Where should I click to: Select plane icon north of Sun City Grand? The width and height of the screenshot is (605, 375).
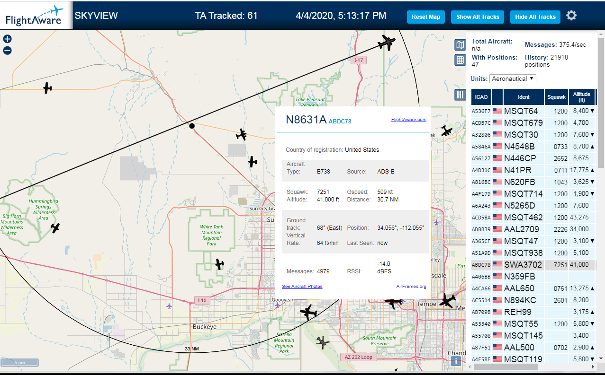[x=253, y=162]
